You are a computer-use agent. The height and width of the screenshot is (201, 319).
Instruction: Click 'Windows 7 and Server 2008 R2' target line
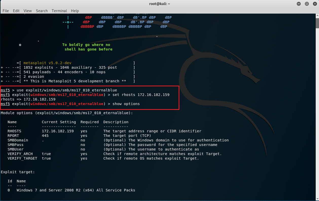[76, 190]
